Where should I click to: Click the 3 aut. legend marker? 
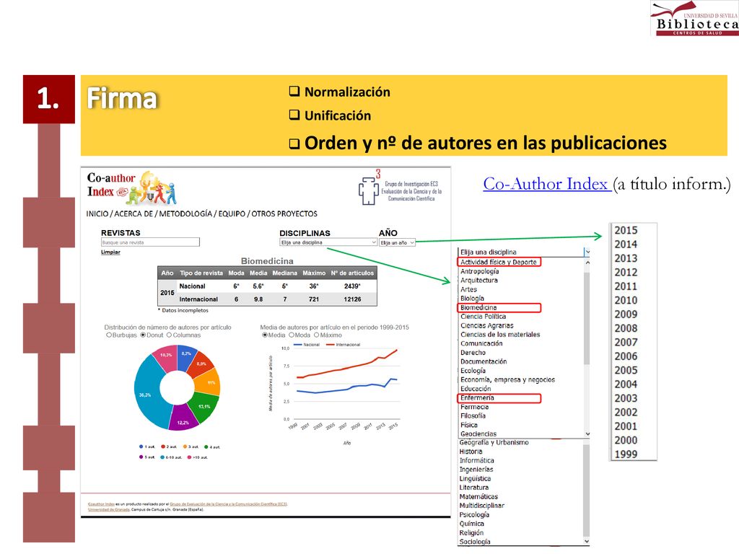185,447
